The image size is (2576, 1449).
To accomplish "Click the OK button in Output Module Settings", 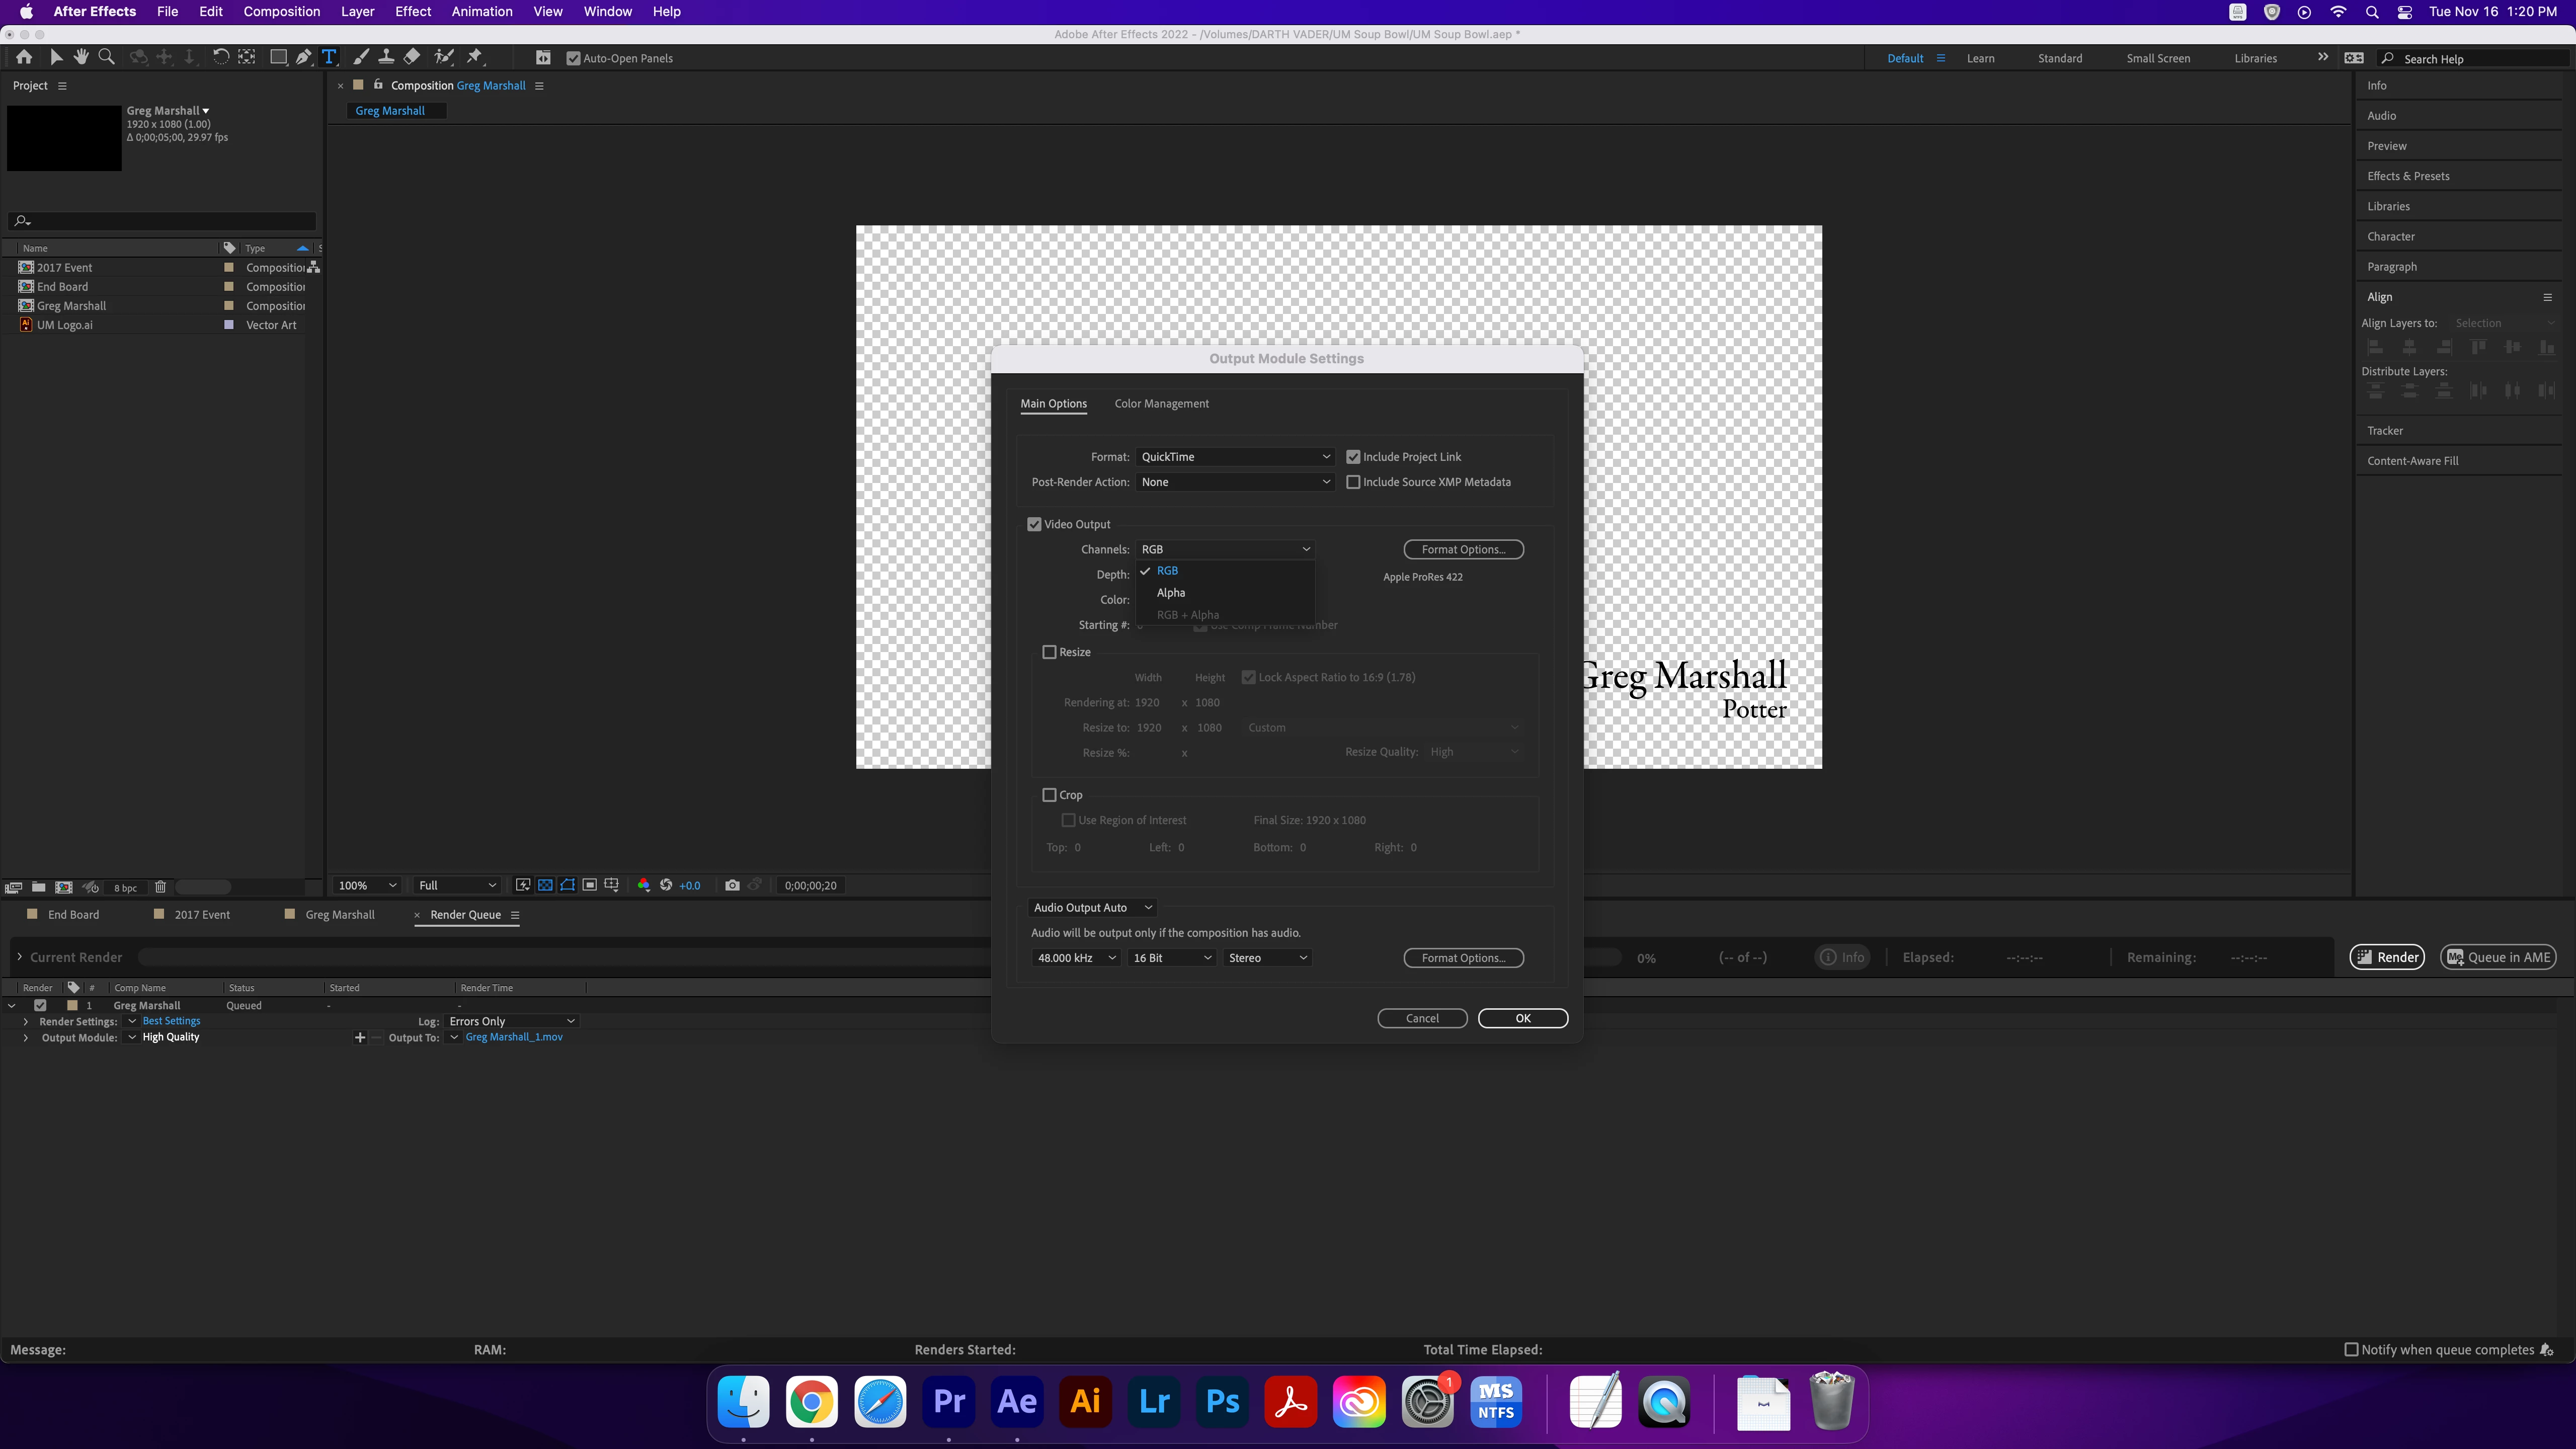I will pyautogui.click(x=1522, y=1018).
